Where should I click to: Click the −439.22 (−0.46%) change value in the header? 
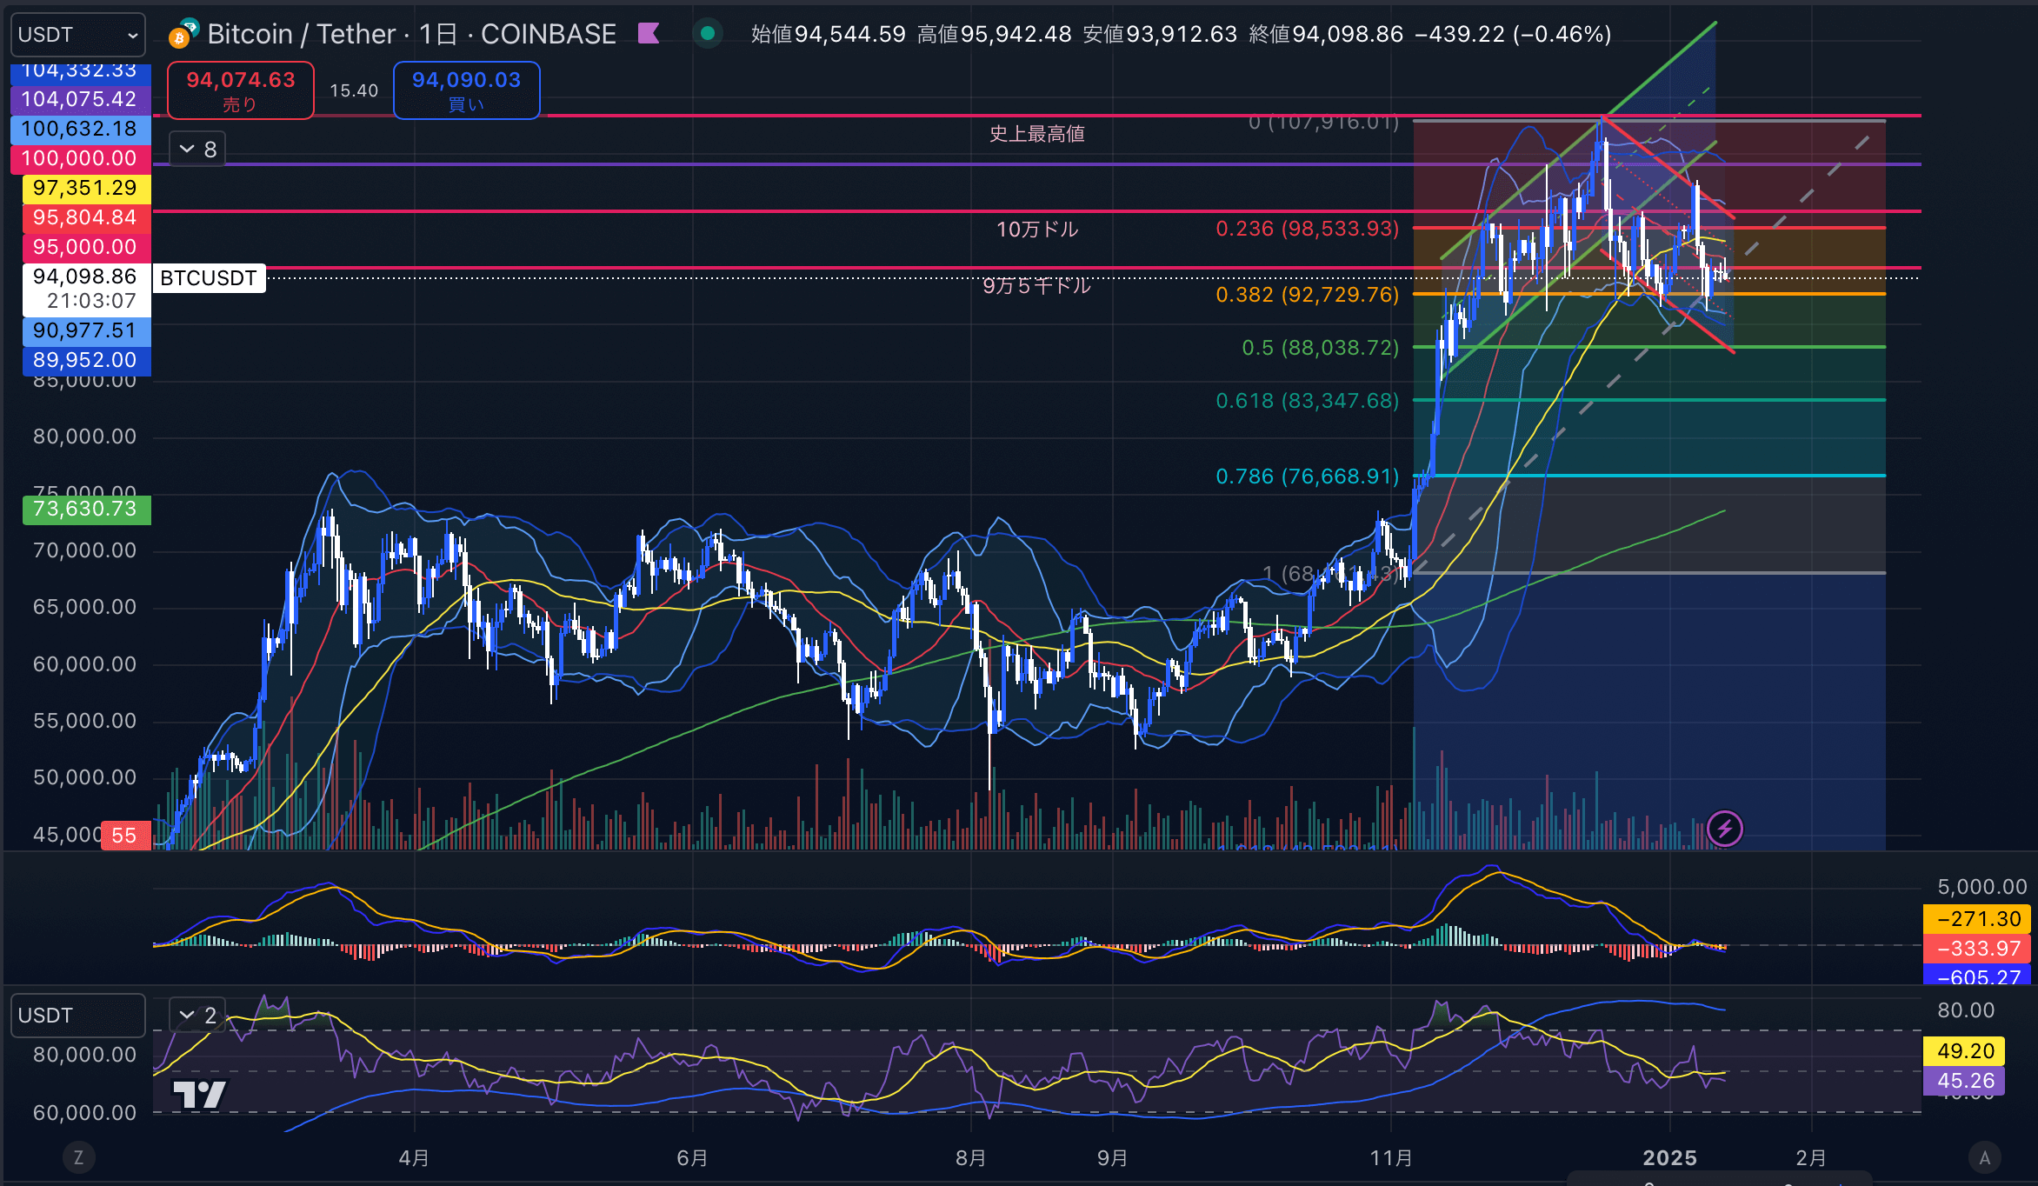1513,34
